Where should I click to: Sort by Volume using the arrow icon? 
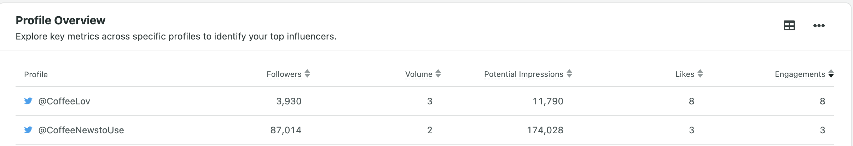click(x=438, y=74)
